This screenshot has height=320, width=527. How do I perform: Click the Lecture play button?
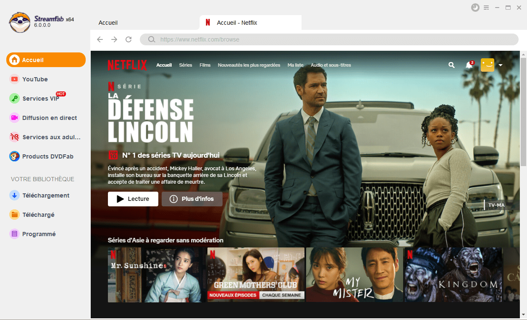tap(133, 199)
